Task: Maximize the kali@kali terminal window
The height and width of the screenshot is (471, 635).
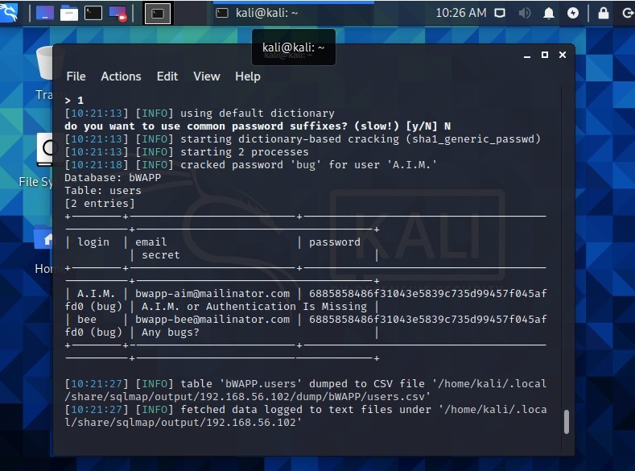Action: (545, 55)
